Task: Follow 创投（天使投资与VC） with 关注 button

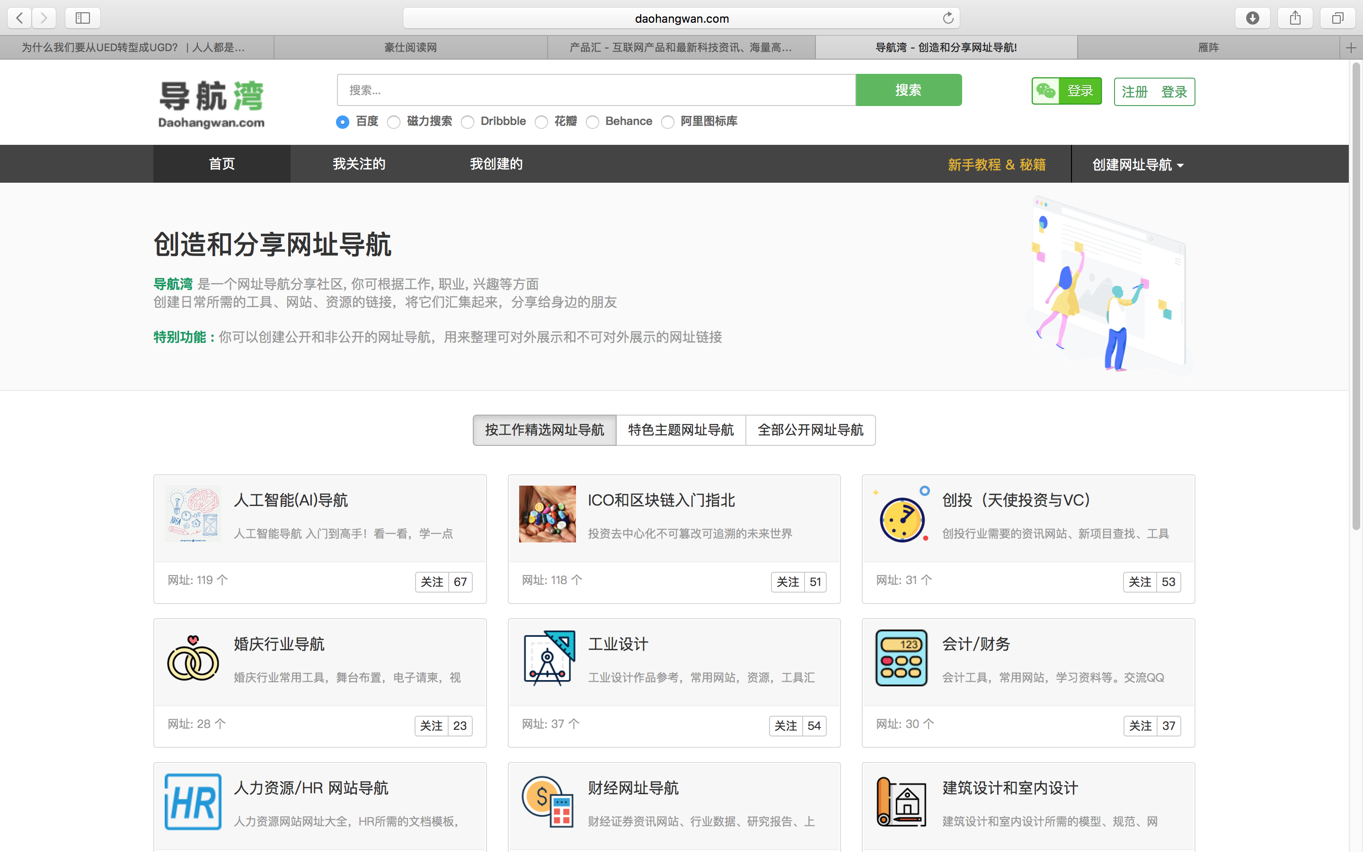Action: click(x=1140, y=582)
